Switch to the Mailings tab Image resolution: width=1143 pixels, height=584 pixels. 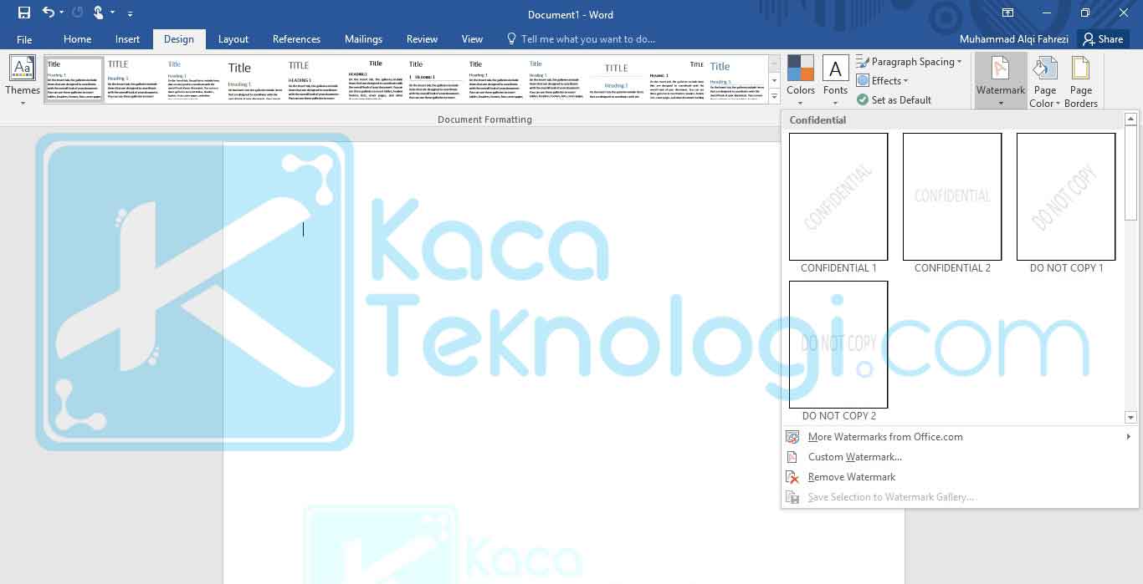click(363, 39)
